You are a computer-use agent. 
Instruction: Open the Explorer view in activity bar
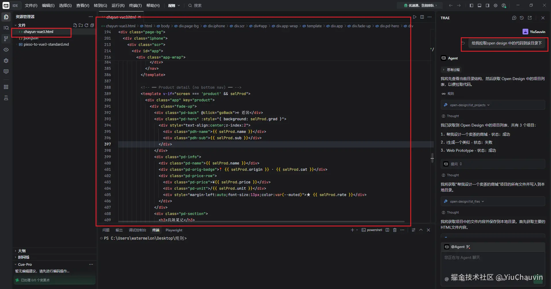coord(6,17)
